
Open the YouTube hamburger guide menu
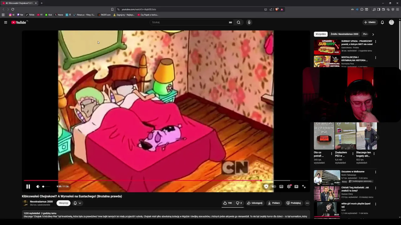pos(5,22)
